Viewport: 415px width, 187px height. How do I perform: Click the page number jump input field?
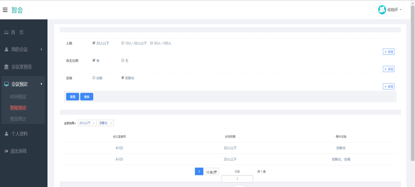tap(237, 179)
